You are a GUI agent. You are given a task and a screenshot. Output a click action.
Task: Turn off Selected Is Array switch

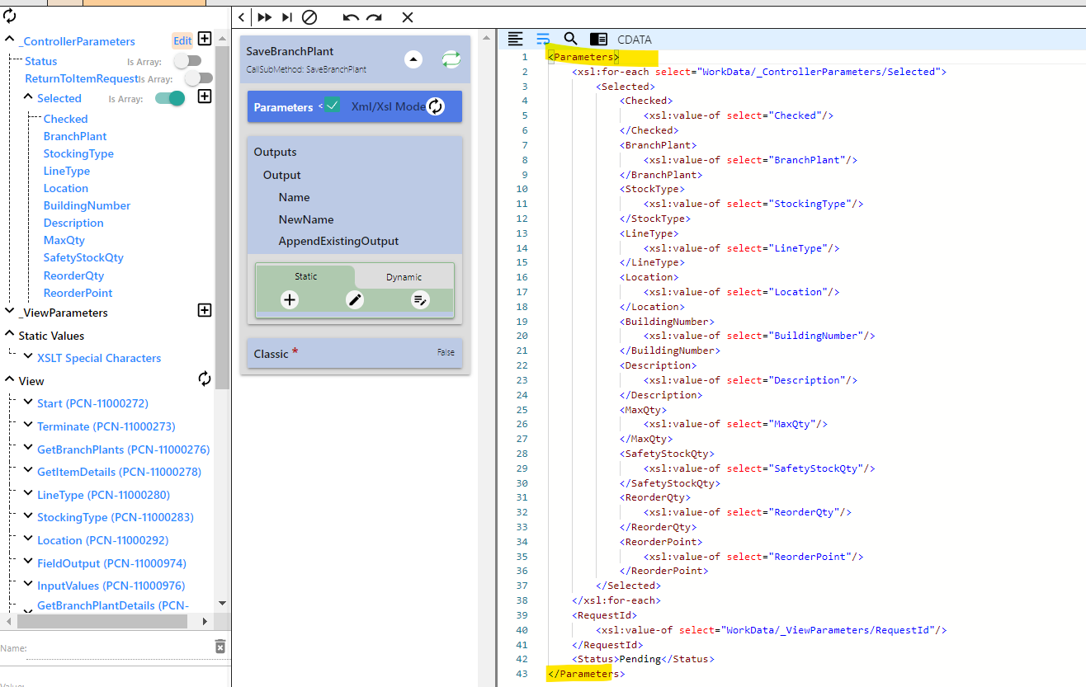[x=170, y=98]
